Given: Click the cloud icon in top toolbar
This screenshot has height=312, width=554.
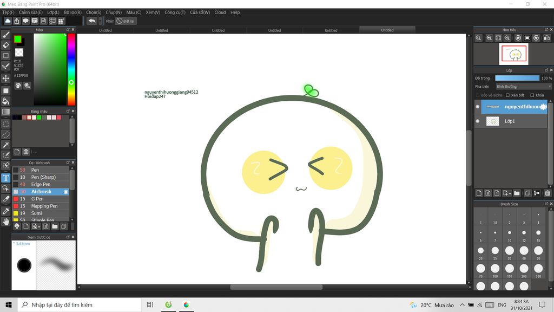Looking at the screenshot, I should pyautogui.click(x=8, y=21).
